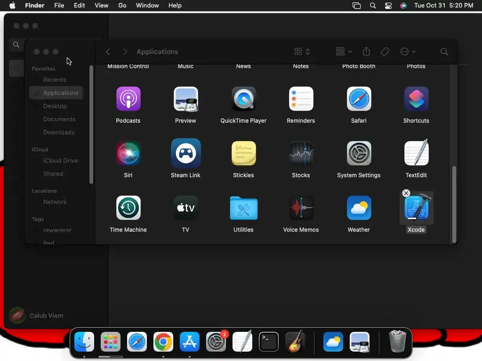This screenshot has height=361, width=482.
Task: Open the View menu
Action: tap(102, 6)
